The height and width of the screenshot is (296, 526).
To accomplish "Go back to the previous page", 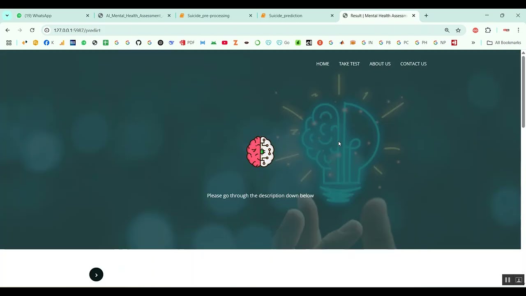I will pyautogui.click(x=7, y=30).
